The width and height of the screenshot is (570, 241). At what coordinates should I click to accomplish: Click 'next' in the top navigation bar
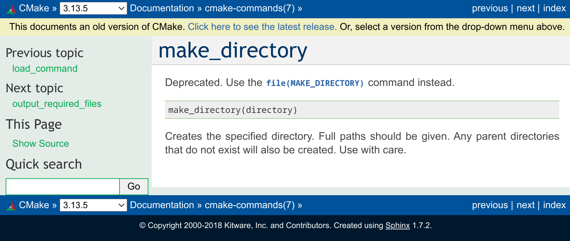pos(526,8)
